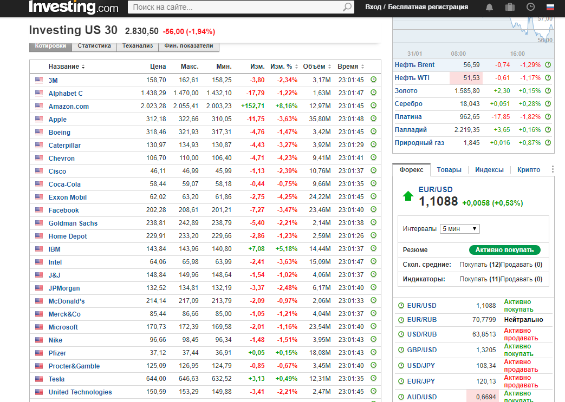Open the EUR/USD heading link in the widget
Viewport: 565px width, 402px height.
point(436,189)
